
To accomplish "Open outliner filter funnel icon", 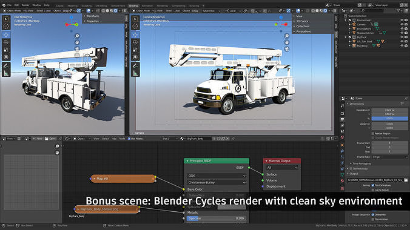I will pyautogui.click(x=398, y=11).
